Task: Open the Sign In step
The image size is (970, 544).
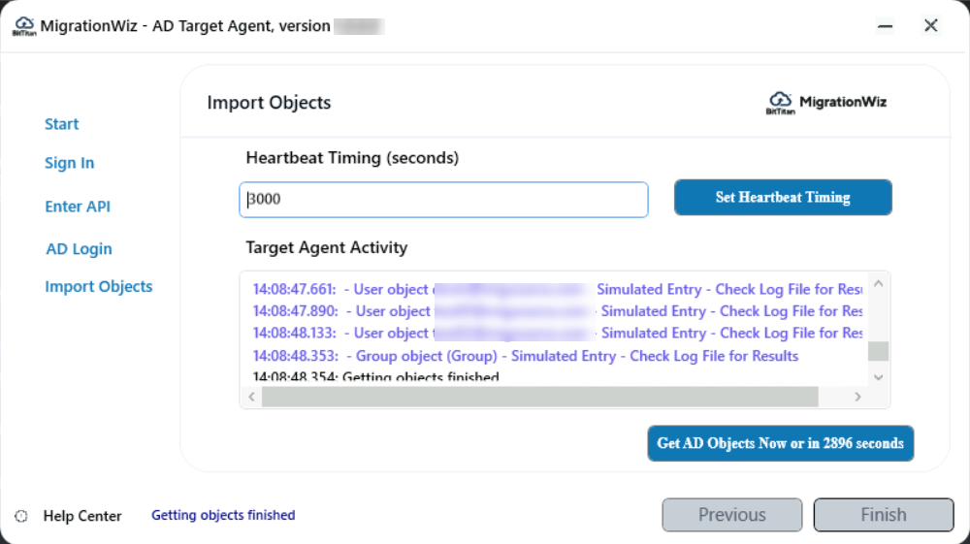Action: (x=70, y=163)
